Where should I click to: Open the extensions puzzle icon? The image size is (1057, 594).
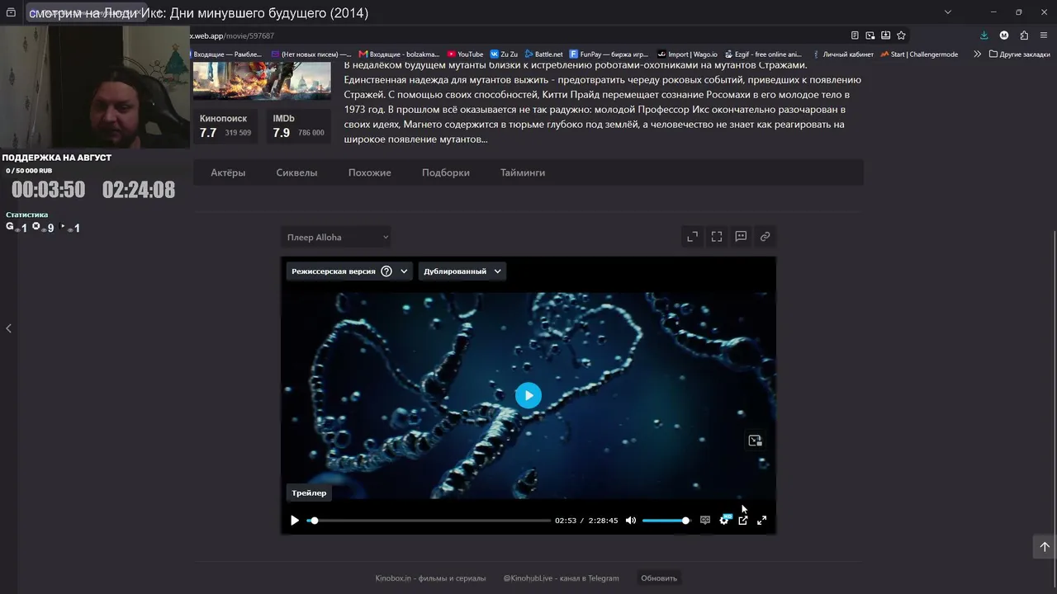tap(1024, 35)
